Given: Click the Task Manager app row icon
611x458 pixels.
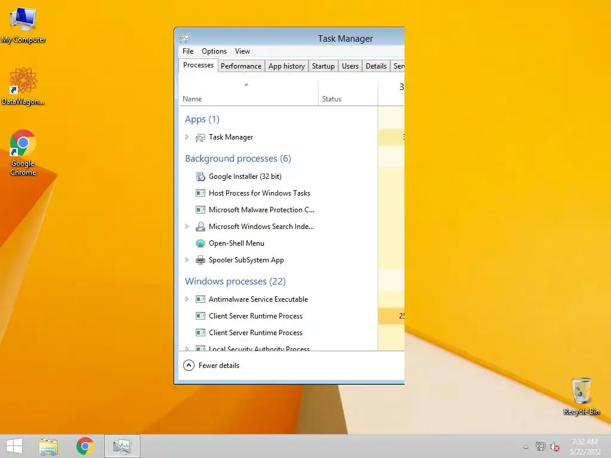Looking at the screenshot, I should (x=200, y=138).
